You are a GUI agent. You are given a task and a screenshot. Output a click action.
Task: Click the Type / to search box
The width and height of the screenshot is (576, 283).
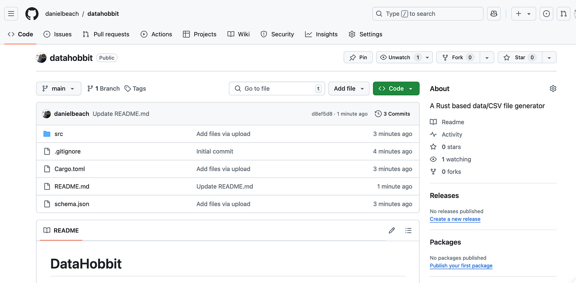428,14
